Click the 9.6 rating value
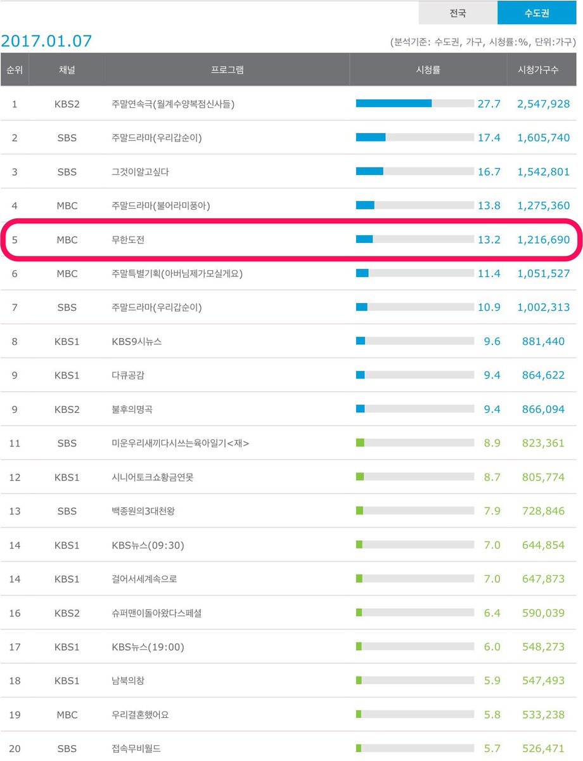Viewport: 583px width, 761px height. (492, 341)
